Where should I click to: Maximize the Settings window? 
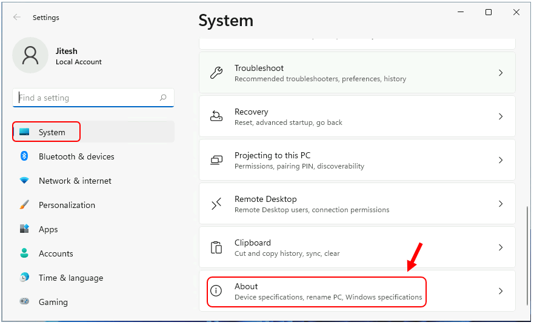coord(489,12)
